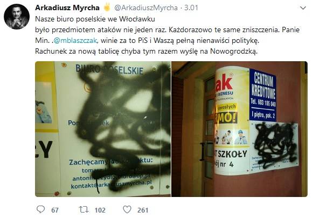
Task: Click the tweet line mentioning Nowogrodzką
Action: click(x=147, y=52)
